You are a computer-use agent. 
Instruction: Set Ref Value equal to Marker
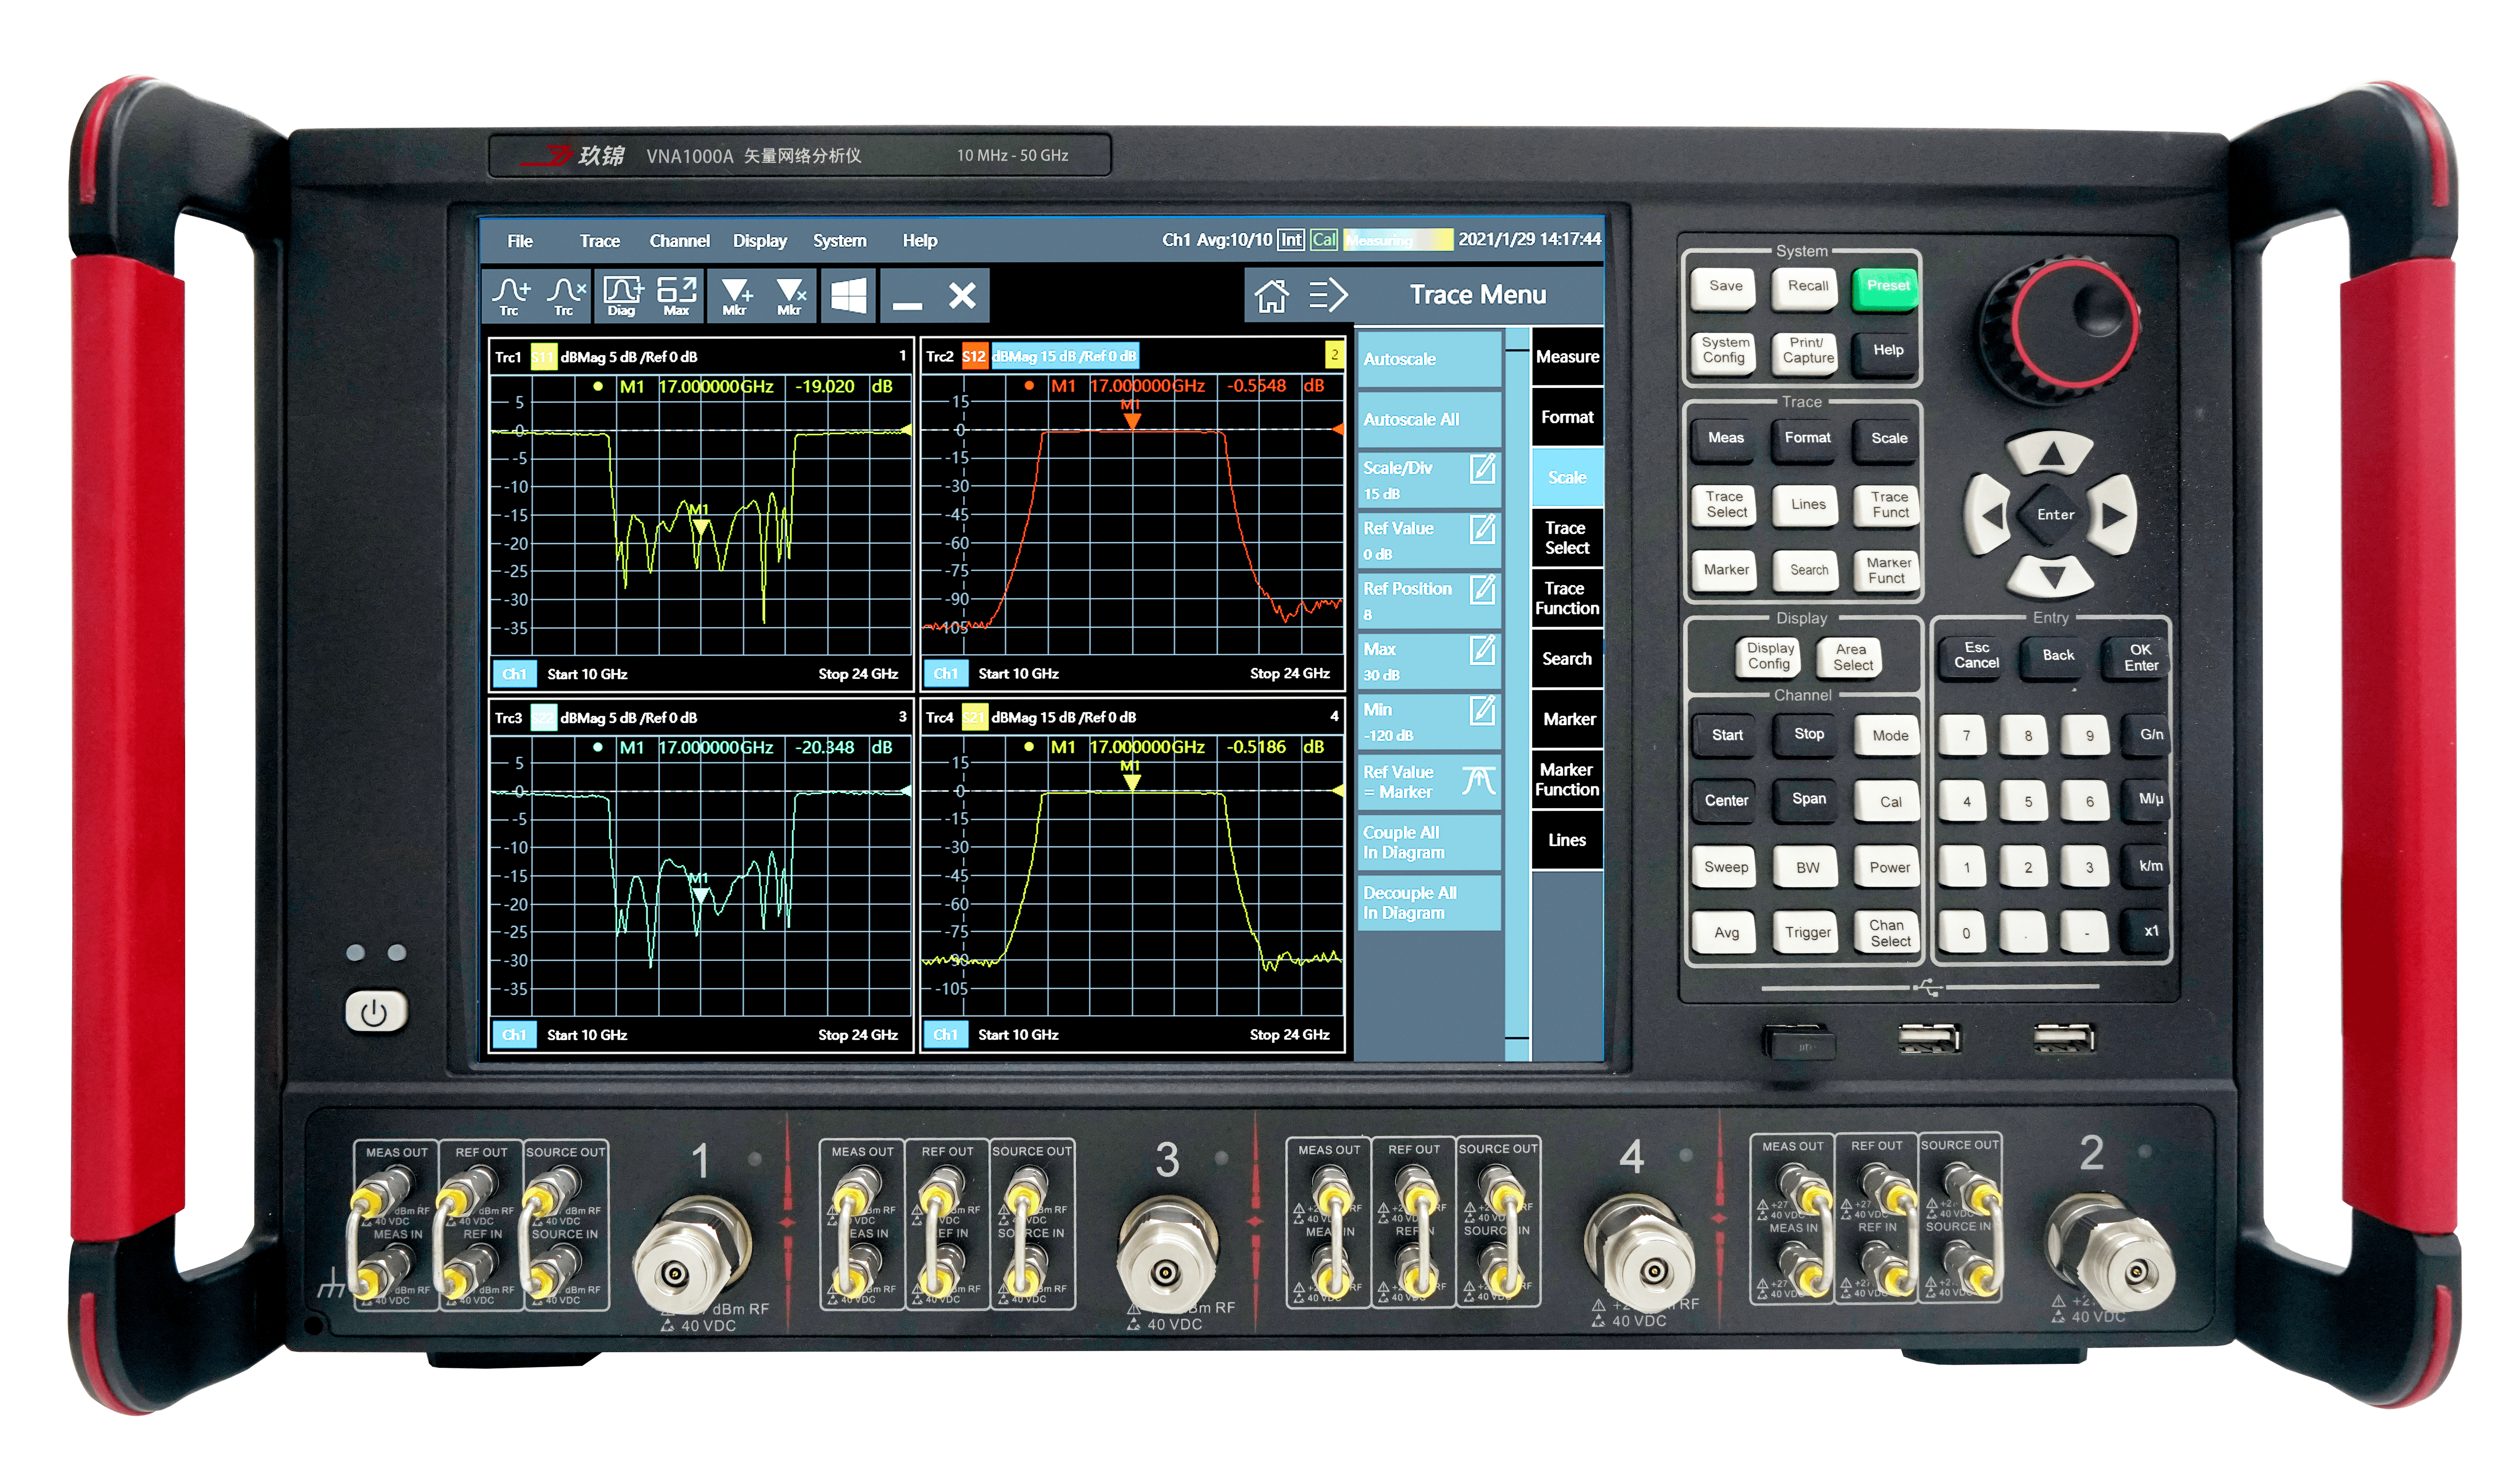click(1429, 782)
